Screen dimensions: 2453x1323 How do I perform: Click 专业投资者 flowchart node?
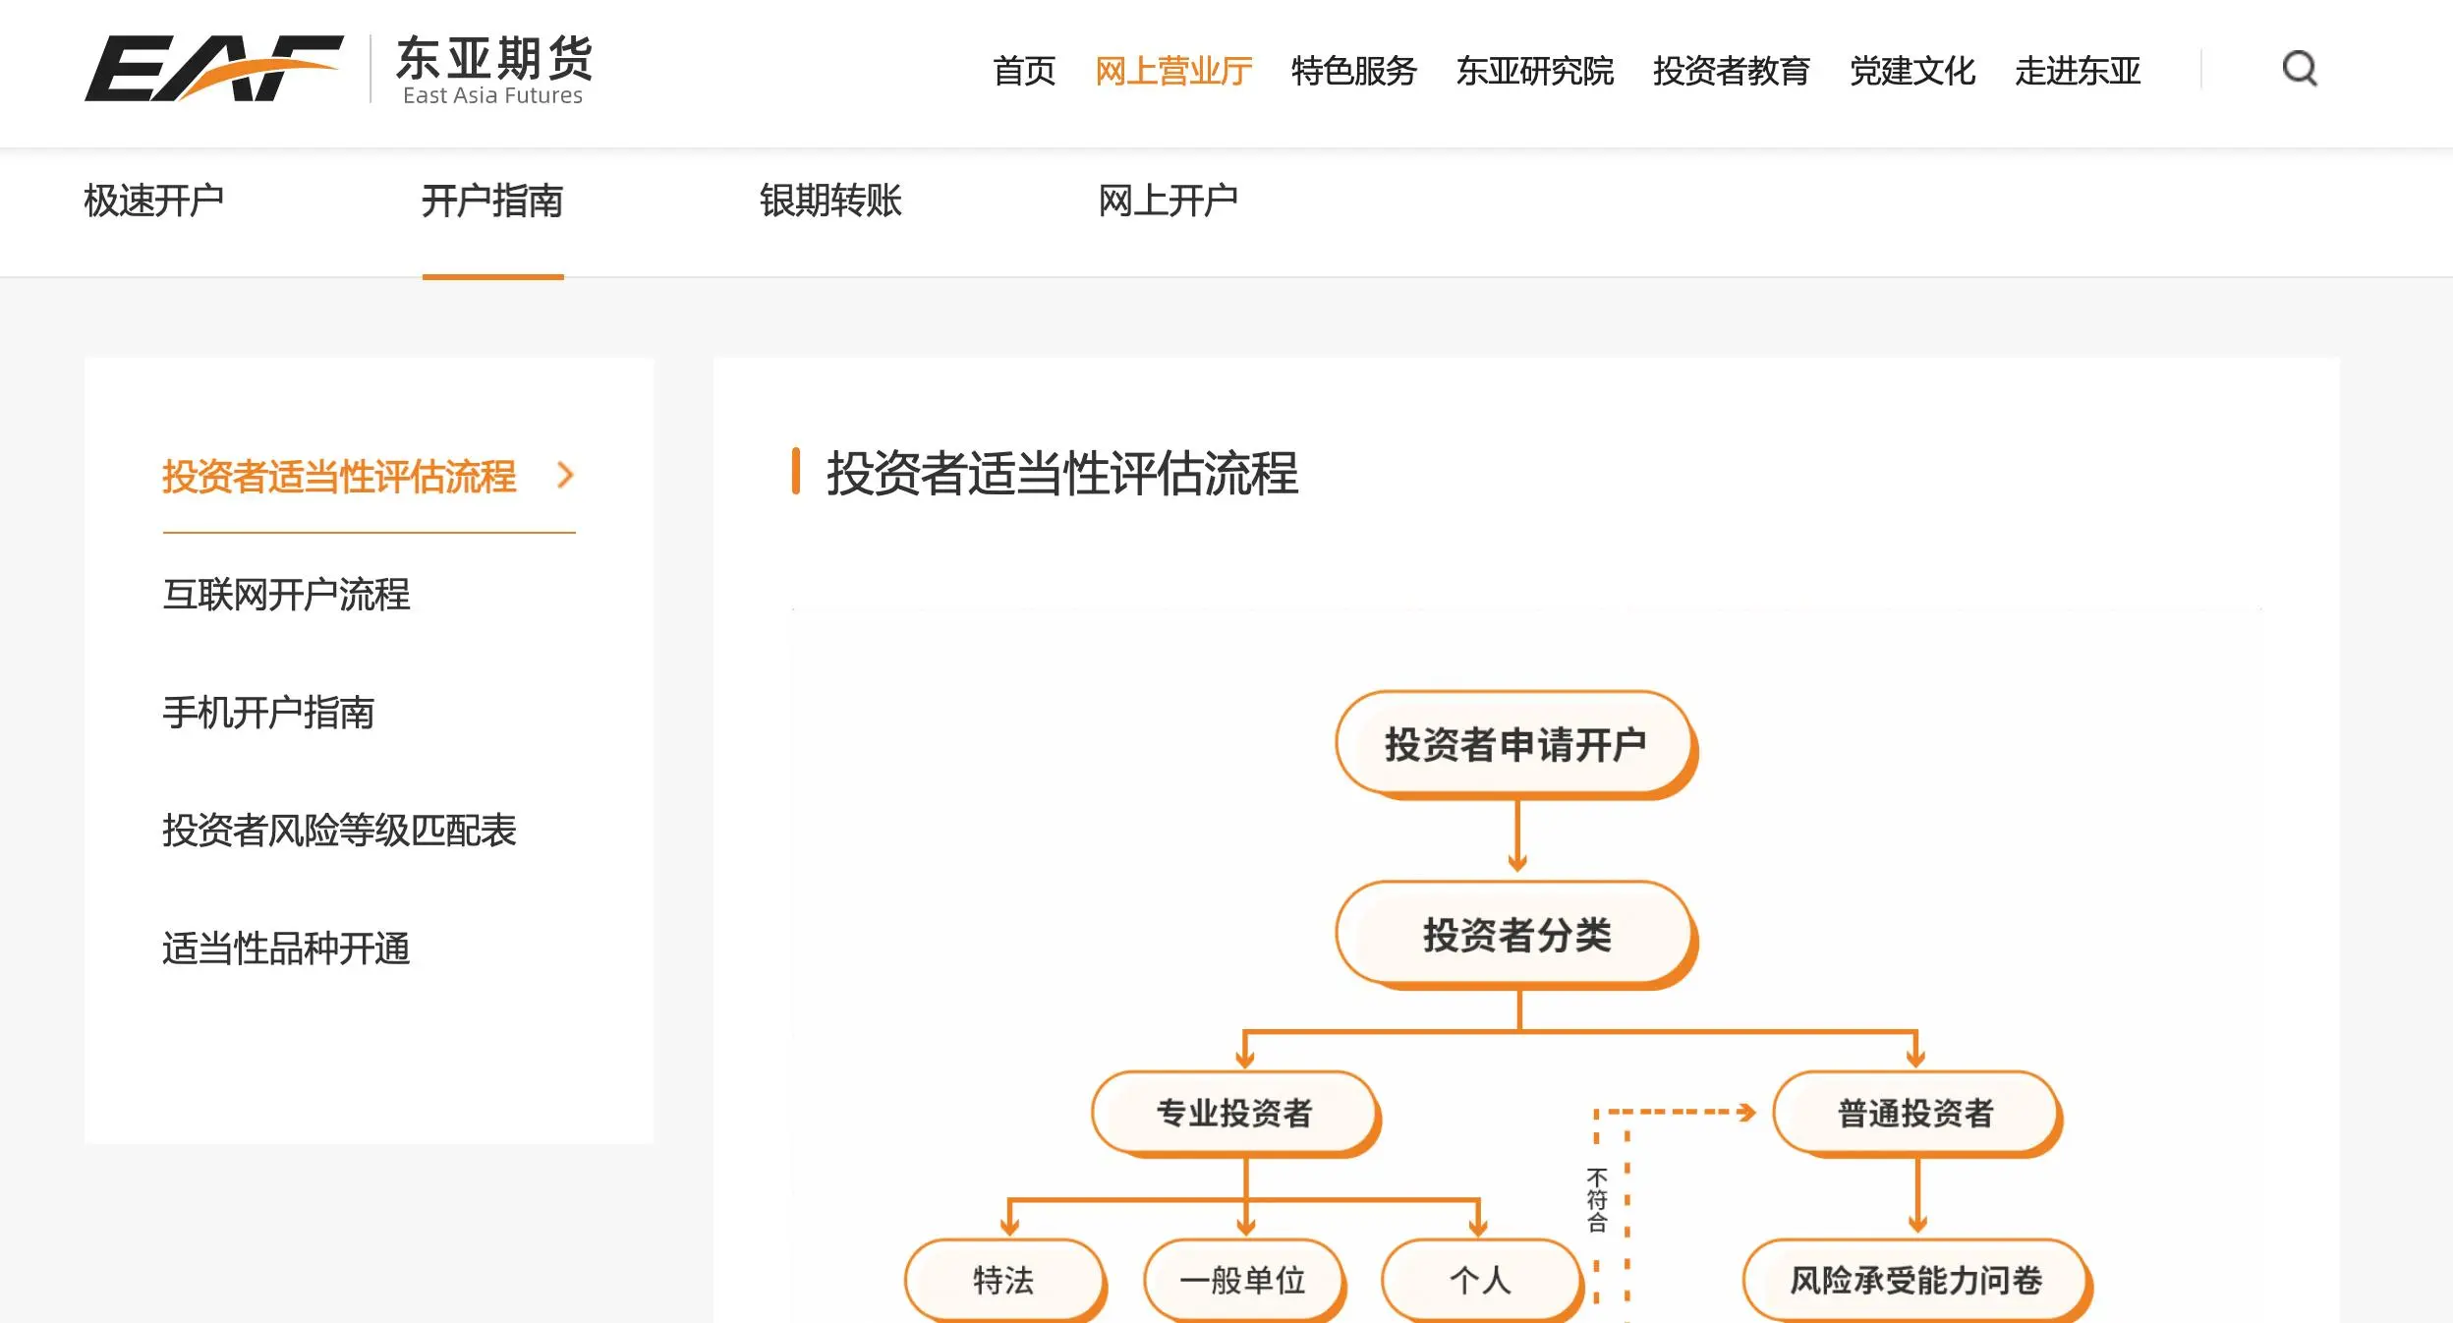click(x=1235, y=1114)
